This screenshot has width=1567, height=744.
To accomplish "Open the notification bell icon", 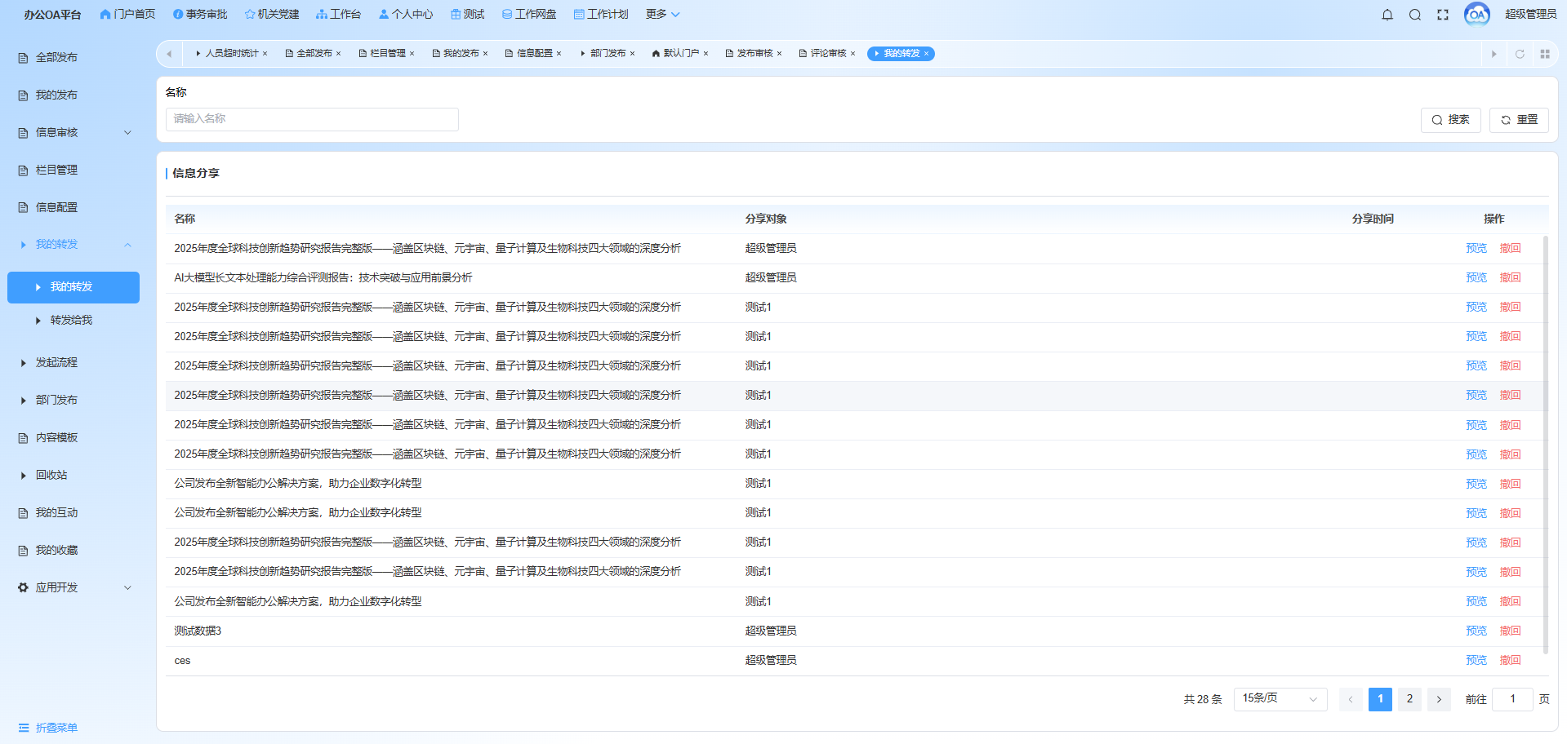I will (1387, 15).
